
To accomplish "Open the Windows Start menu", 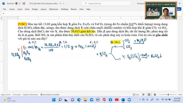I will [54, 100].
